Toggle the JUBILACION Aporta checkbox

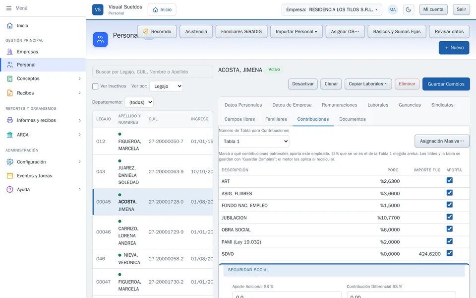click(450, 217)
